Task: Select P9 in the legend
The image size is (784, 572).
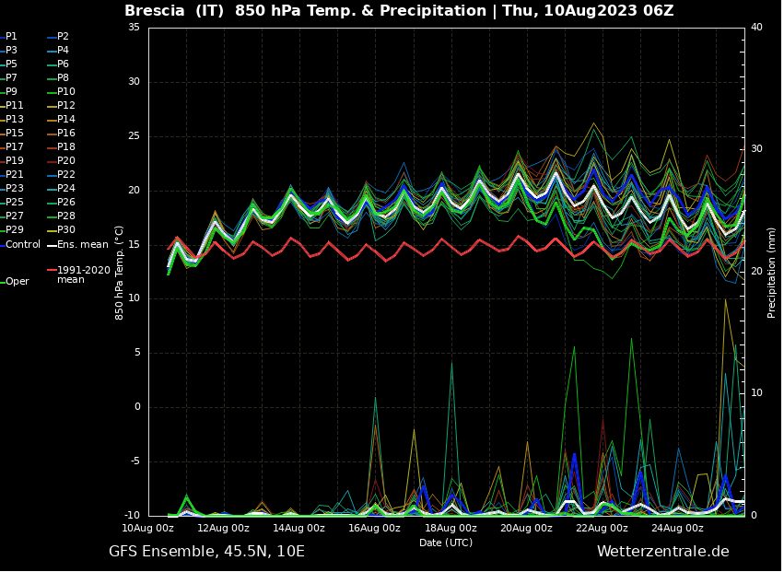Action: tap(9, 91)
